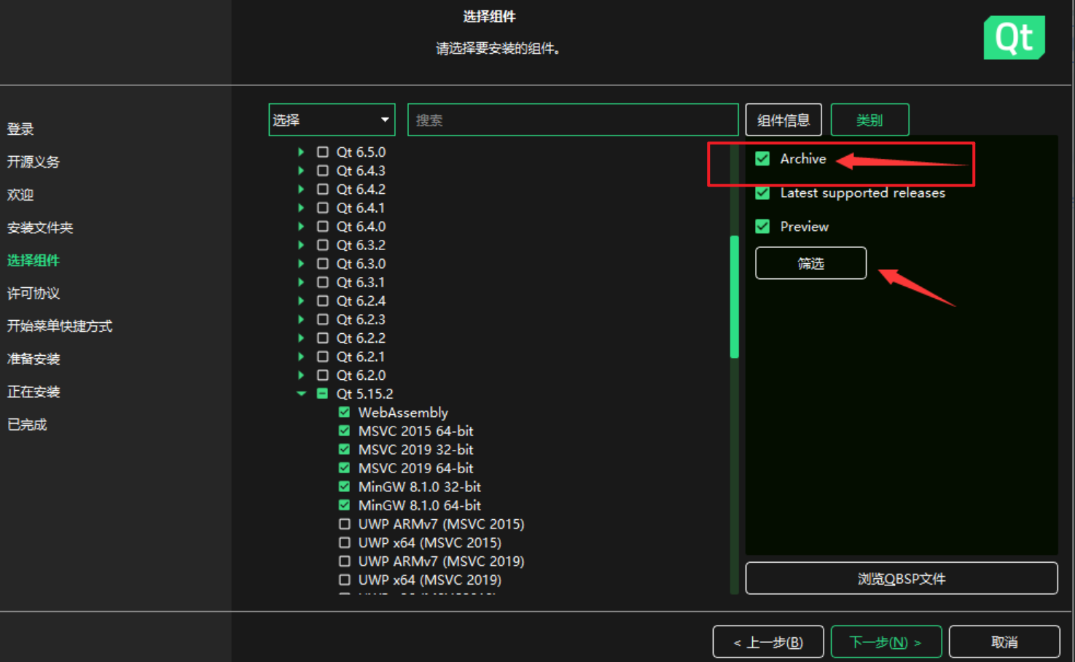The width and height of the screenshot is (1075, 662).
Task: Expand the Qt 6.2.1 tree node
Action: [301, 357]
